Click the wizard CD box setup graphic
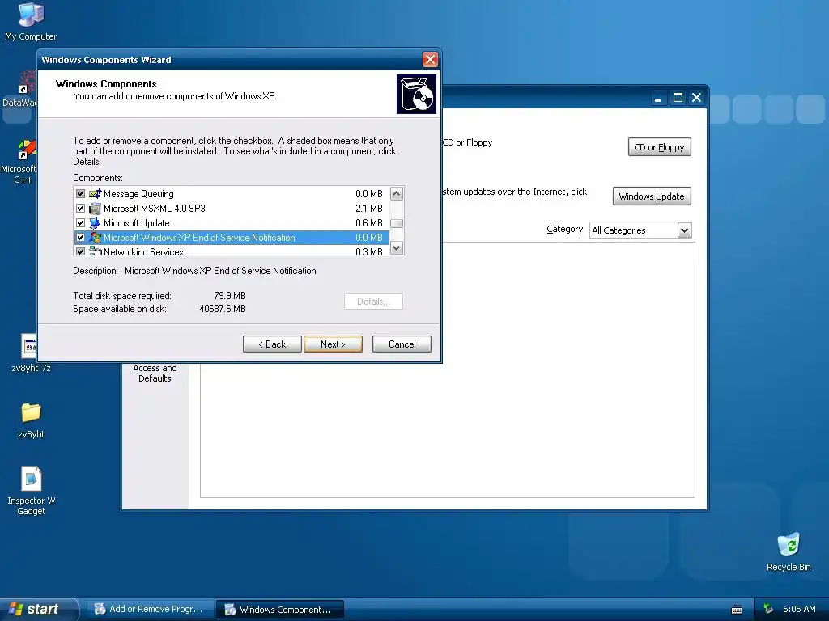Image resolution: width=829 pixels, height=621 pixels. pyautogui.click(x=416, y=94)
